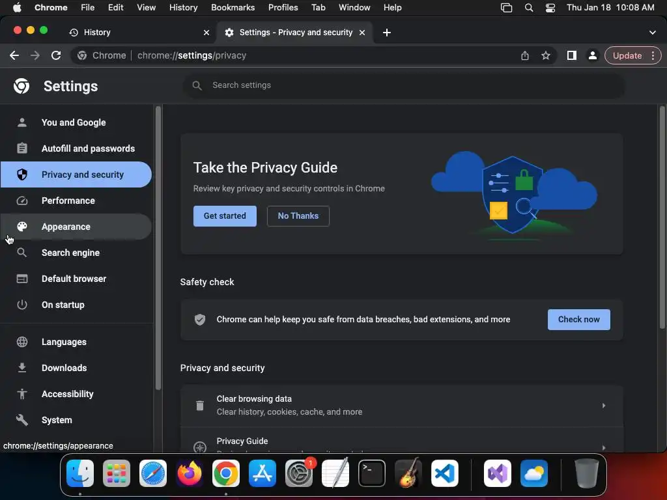Click the address bar URL

(x=192, y=55)
